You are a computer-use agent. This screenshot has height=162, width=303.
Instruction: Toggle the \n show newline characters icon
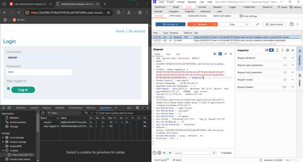coord(225,54)
